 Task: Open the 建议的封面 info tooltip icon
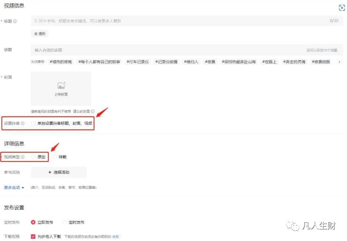click(93, 111)
